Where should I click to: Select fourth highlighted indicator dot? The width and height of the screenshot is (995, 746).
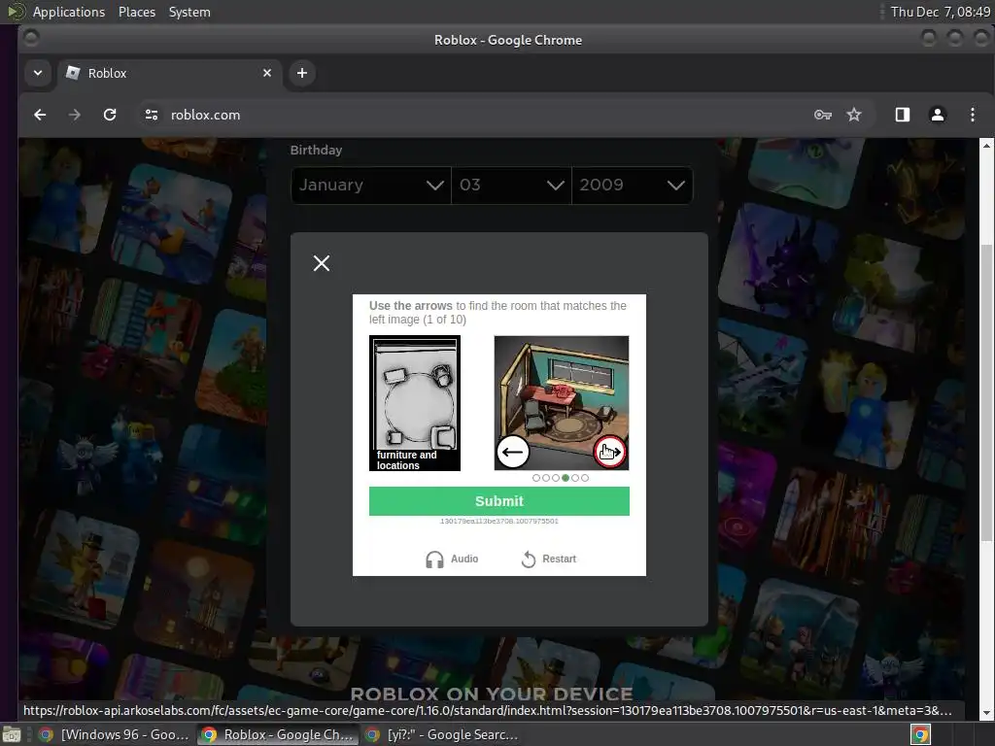pos(566,478)
